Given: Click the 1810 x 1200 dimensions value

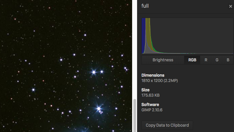Looking at the screenshot, I should tap(160, 81).
